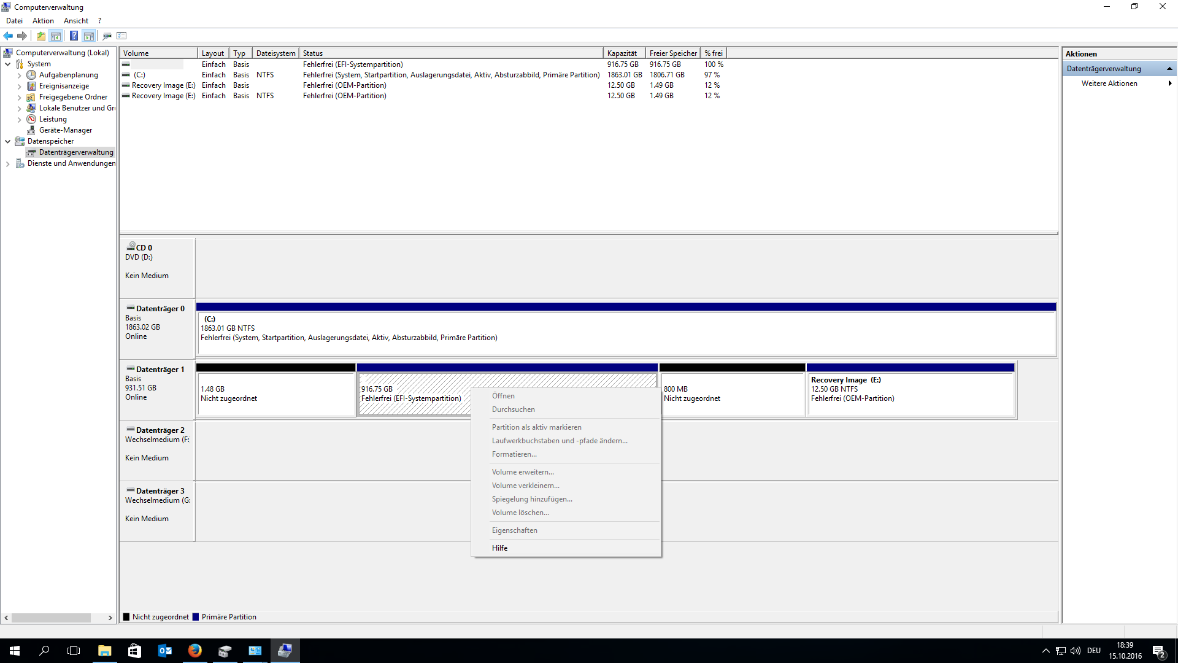Toggle the action pane visibility button
Viewport: 1178px width, 663px height.
89,36
